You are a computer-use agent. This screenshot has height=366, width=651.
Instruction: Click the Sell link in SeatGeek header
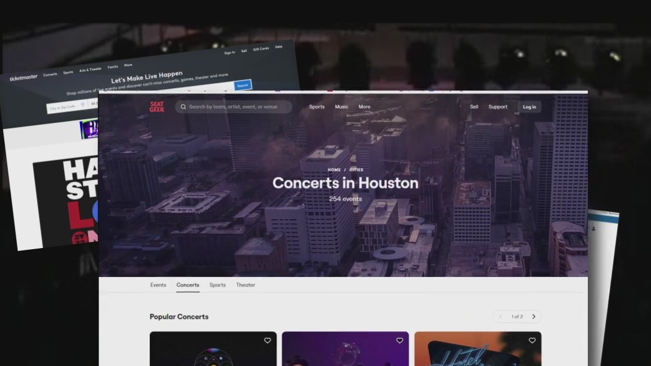tap(474, 107)
